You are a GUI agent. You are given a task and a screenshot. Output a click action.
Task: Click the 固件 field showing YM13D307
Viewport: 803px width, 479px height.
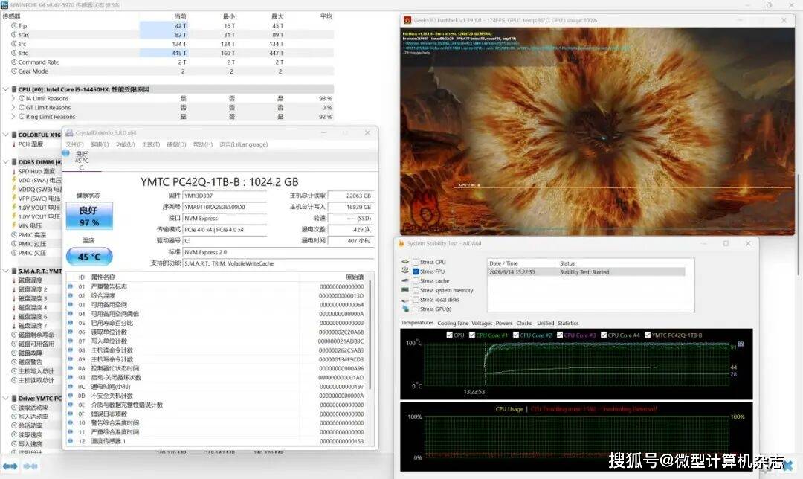(x=225, y=196)
